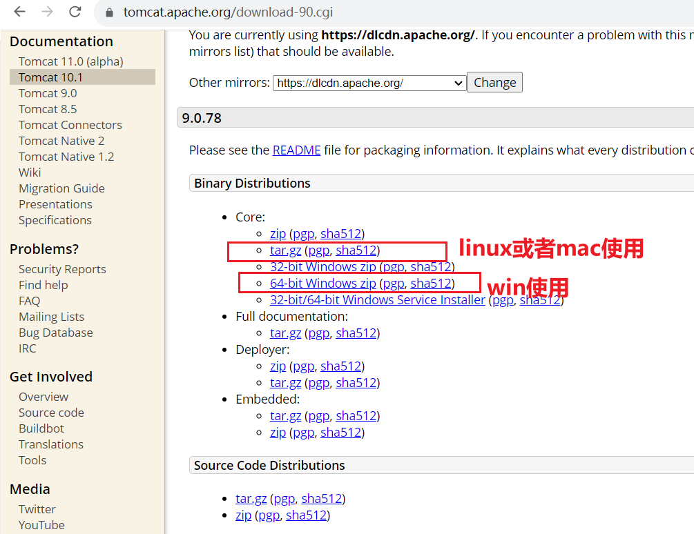Open Tools page

[x=32, y=461]
